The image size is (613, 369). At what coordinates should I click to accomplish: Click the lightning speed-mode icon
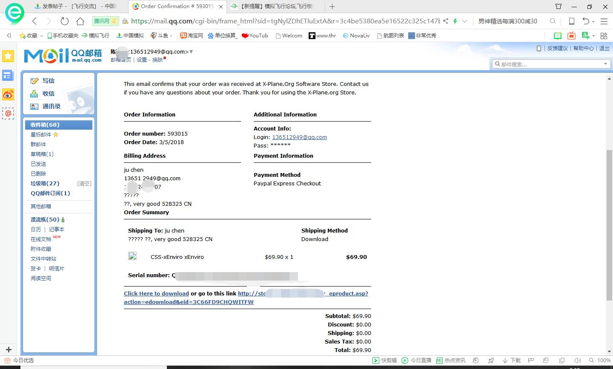pyautogui.click(x=455, y=21)
